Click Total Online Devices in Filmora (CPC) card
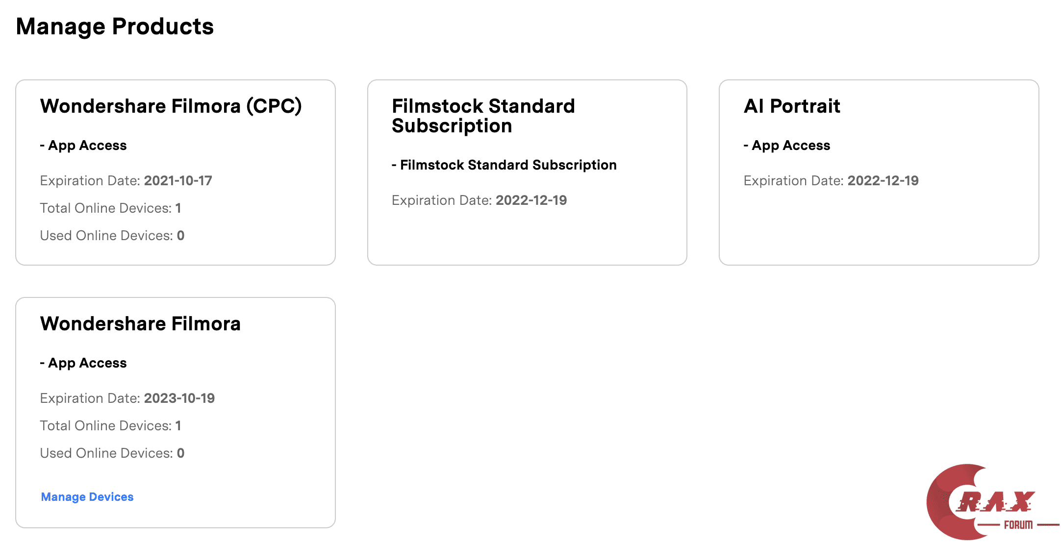This screenshot has height=542, width=1061. 110,208
